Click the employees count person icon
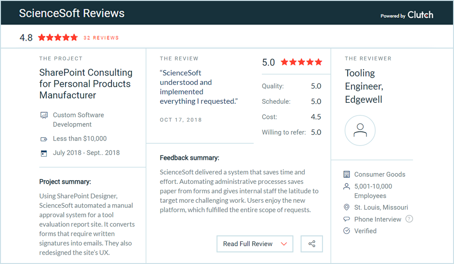The height and width of the screenshot is (264, 454). point(347,187)
